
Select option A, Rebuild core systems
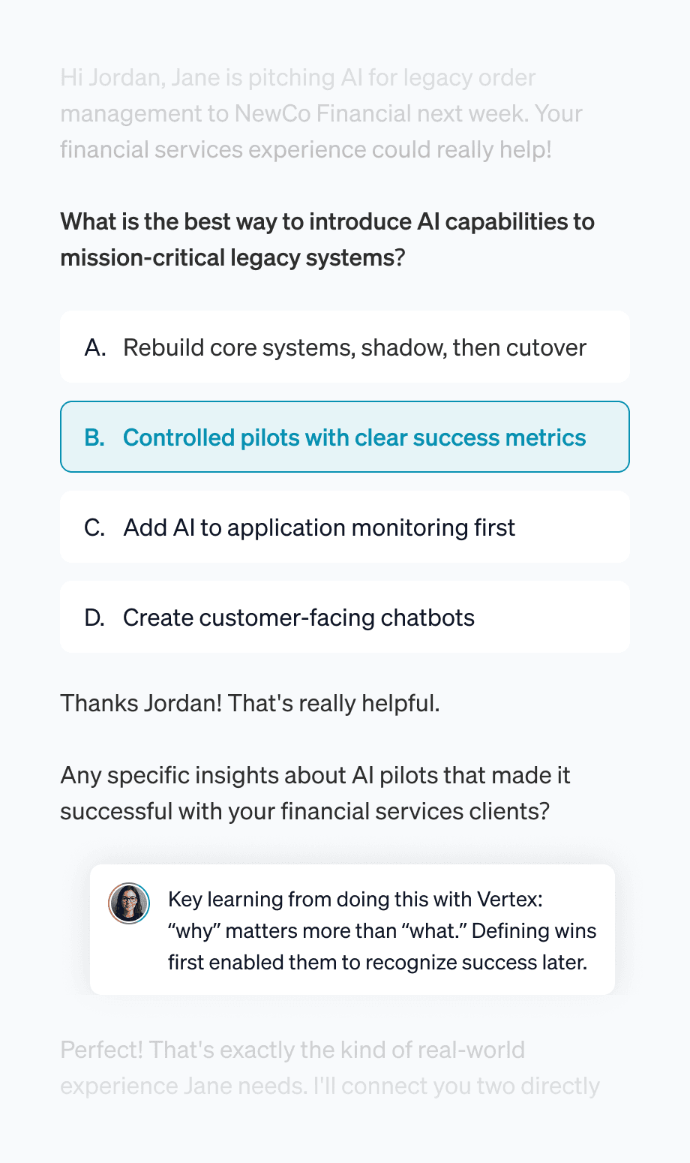[x=345, y=347]
